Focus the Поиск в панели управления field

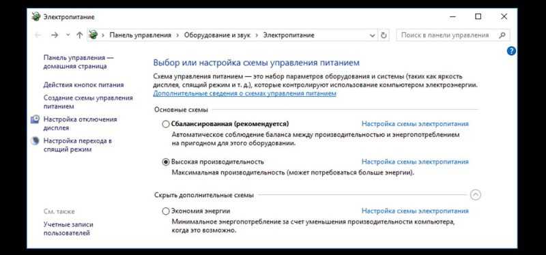coord(447,35)
